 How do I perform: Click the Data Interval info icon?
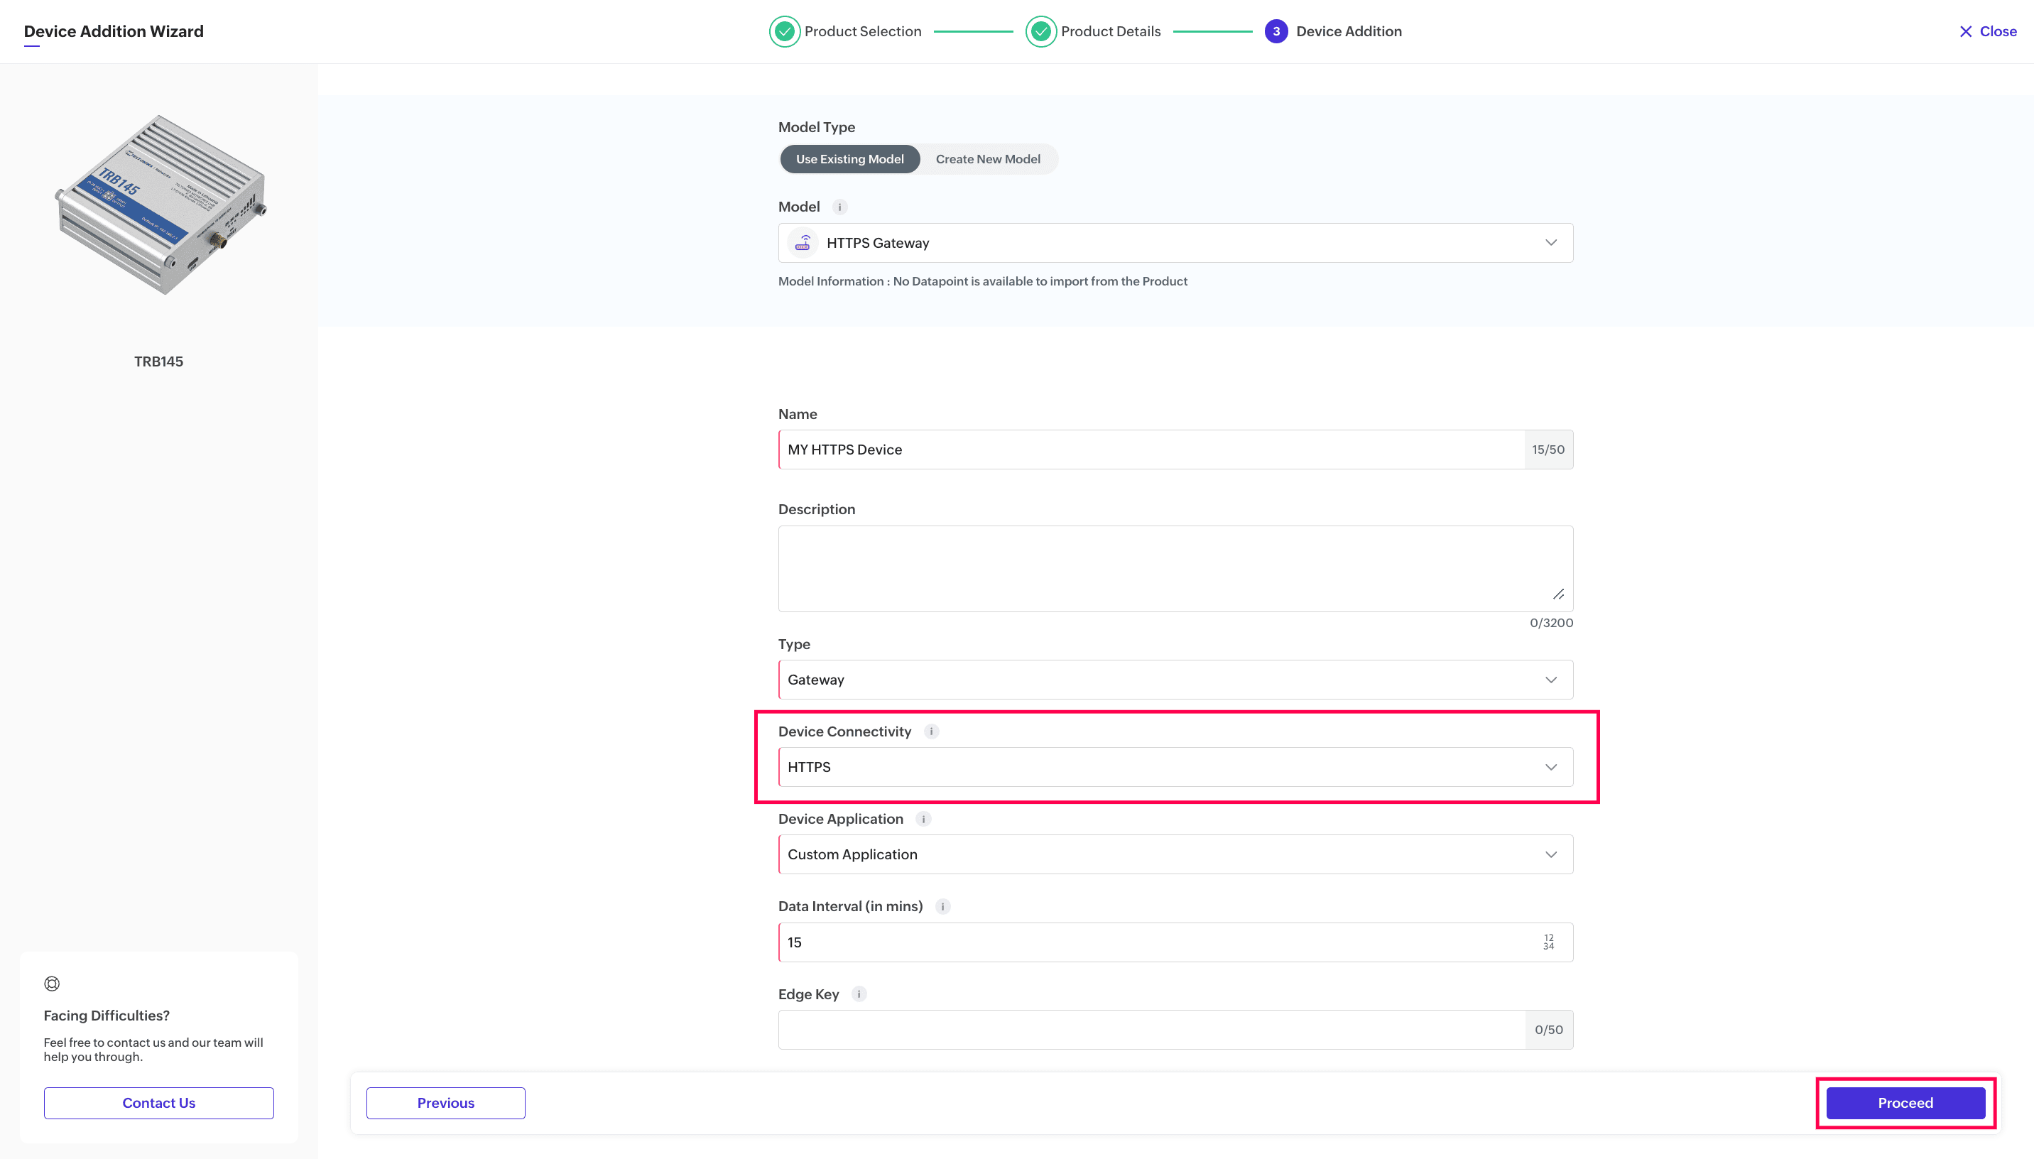pos(942,907)
